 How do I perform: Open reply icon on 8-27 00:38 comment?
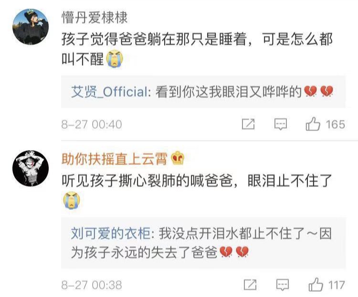(x=283, y=285)
